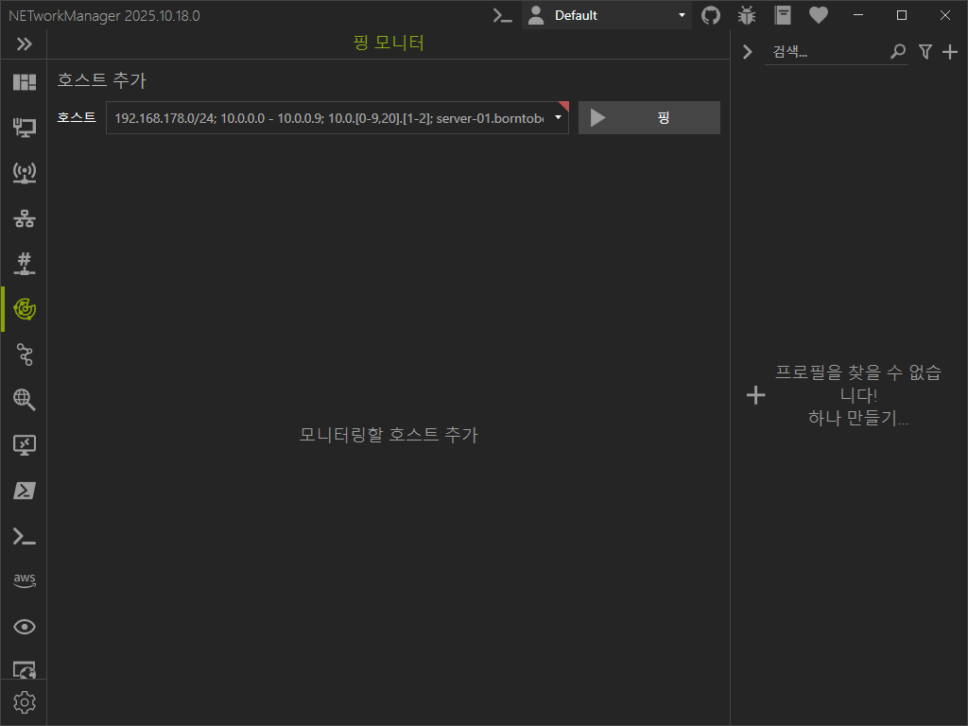968x726 pixels.
Task: Click the heart donate icon
Action: pyautogui.click(x=819, y=15)
